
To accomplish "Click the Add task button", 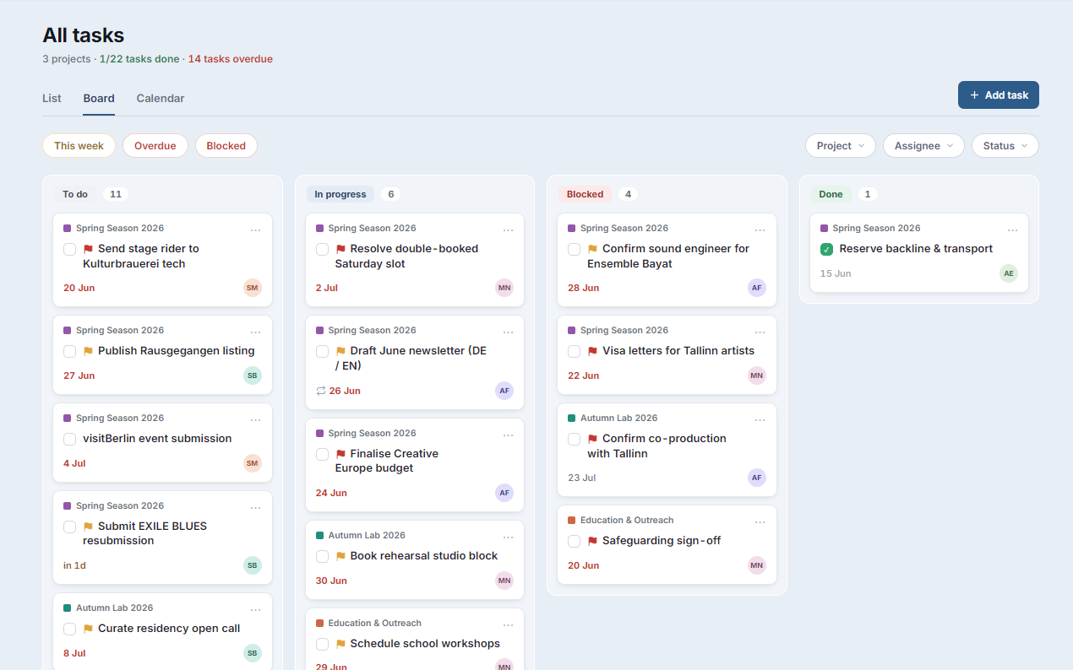I will click(999, 95).
